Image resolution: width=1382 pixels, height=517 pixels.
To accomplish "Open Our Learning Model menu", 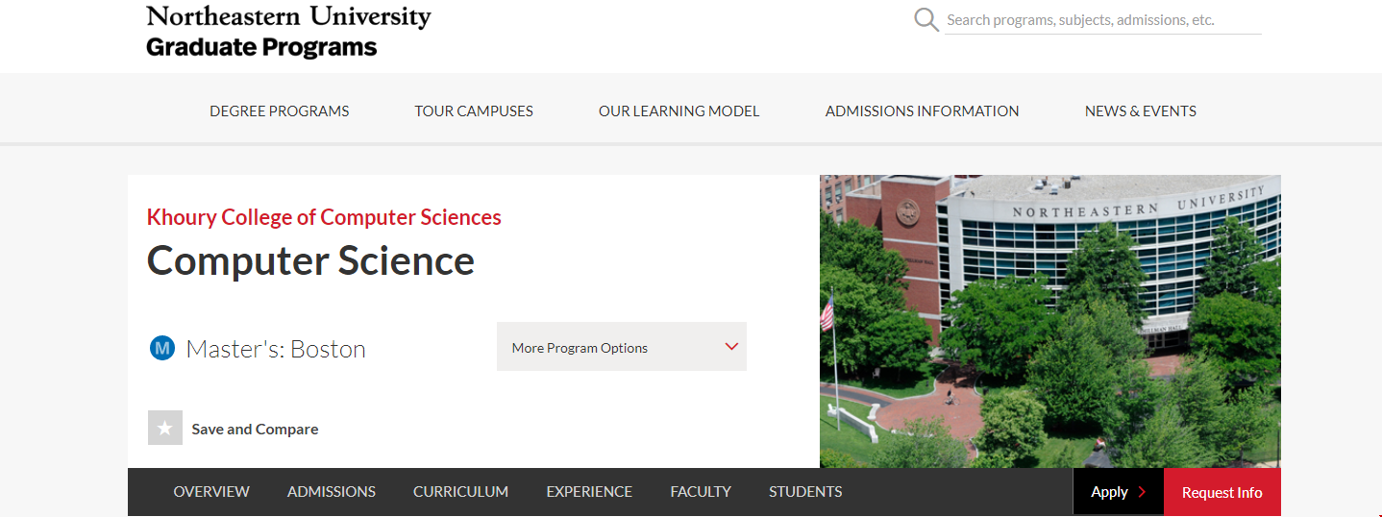I will coord(679,111).
